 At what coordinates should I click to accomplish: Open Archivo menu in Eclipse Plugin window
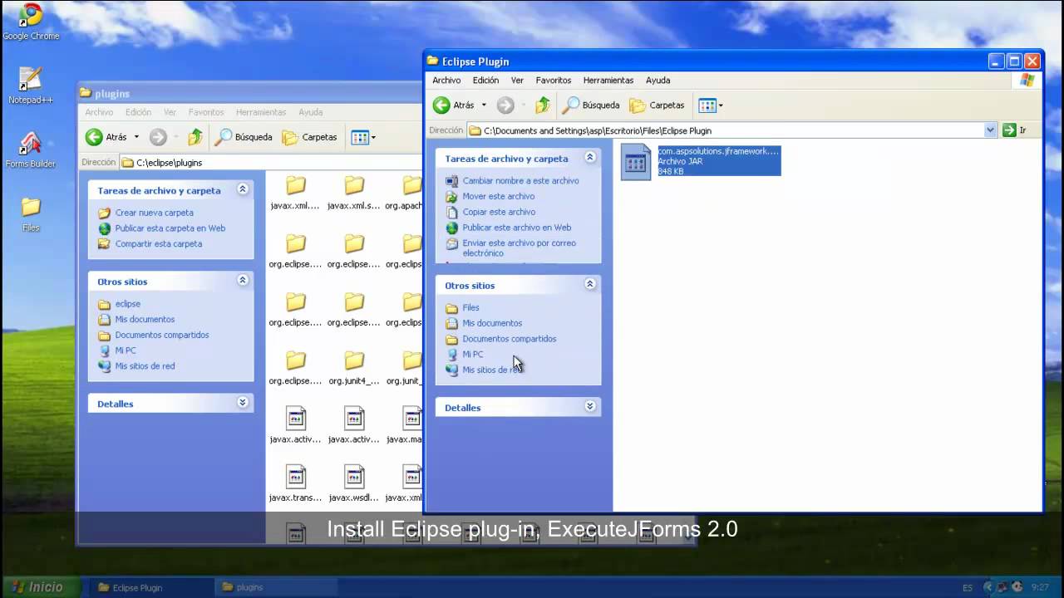click(446, 81)
